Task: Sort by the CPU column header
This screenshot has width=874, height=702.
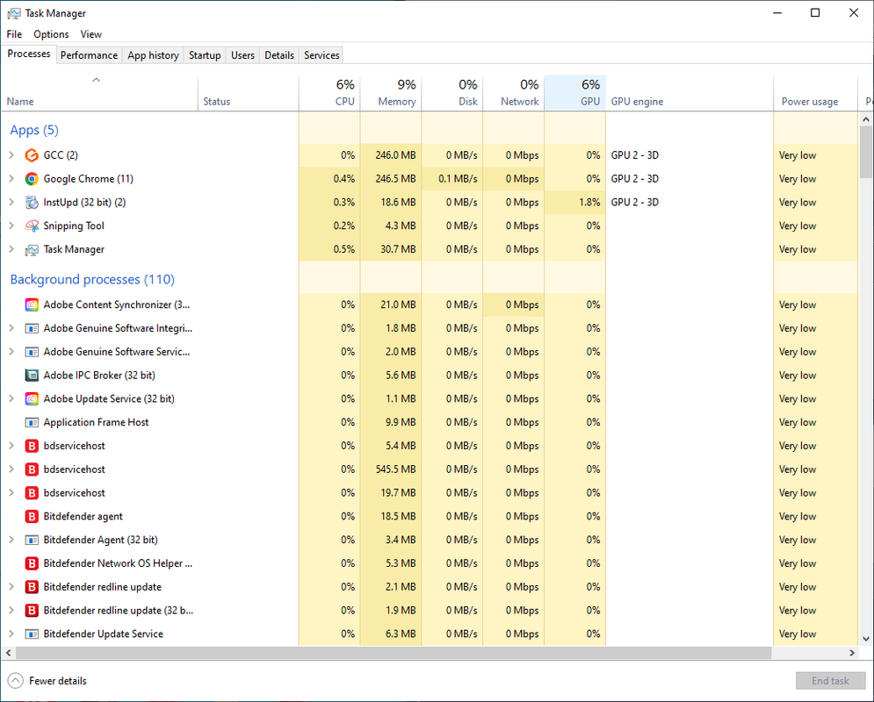Action: point(329,93)
